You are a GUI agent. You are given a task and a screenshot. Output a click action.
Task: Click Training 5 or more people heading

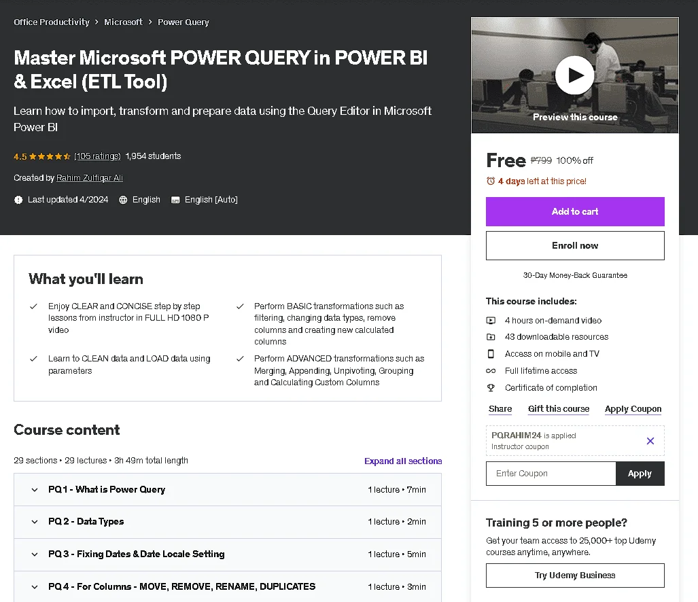557,523
